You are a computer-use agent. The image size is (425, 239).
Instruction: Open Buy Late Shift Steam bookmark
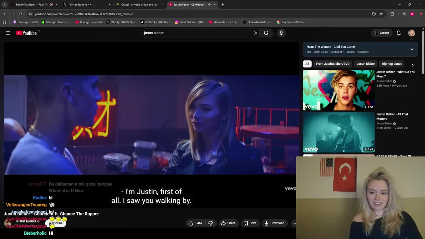pos(291,22)
